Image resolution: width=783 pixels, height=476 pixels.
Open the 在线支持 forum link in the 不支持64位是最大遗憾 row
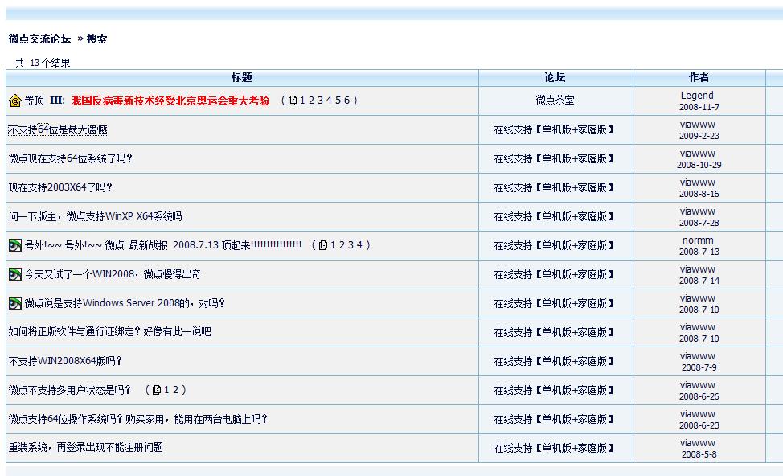pyautogui.click(x=554, y=130)
